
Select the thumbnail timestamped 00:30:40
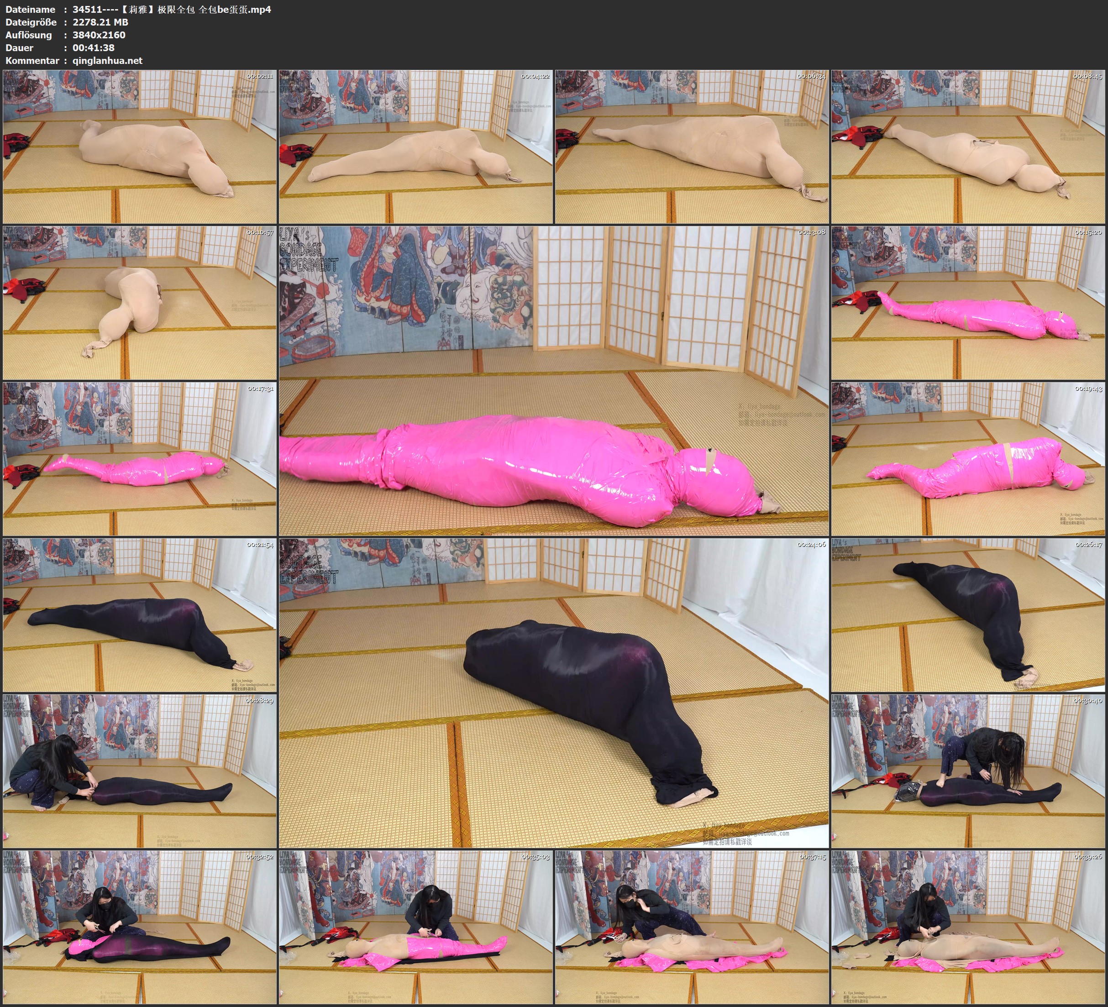[968, 771]
